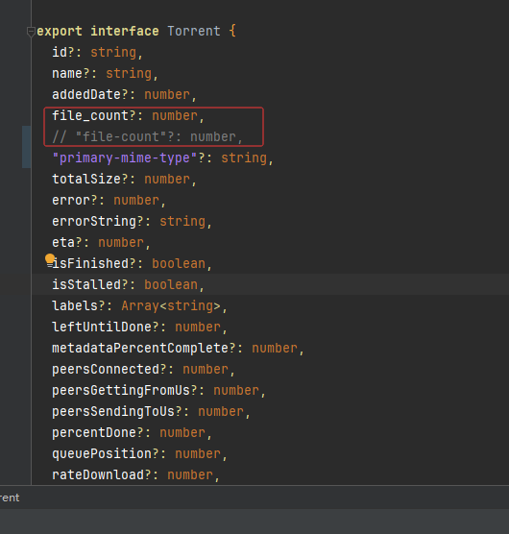Click the errorString property name
The height and width of the screenshot is (534, 509).
pos(94,221)
